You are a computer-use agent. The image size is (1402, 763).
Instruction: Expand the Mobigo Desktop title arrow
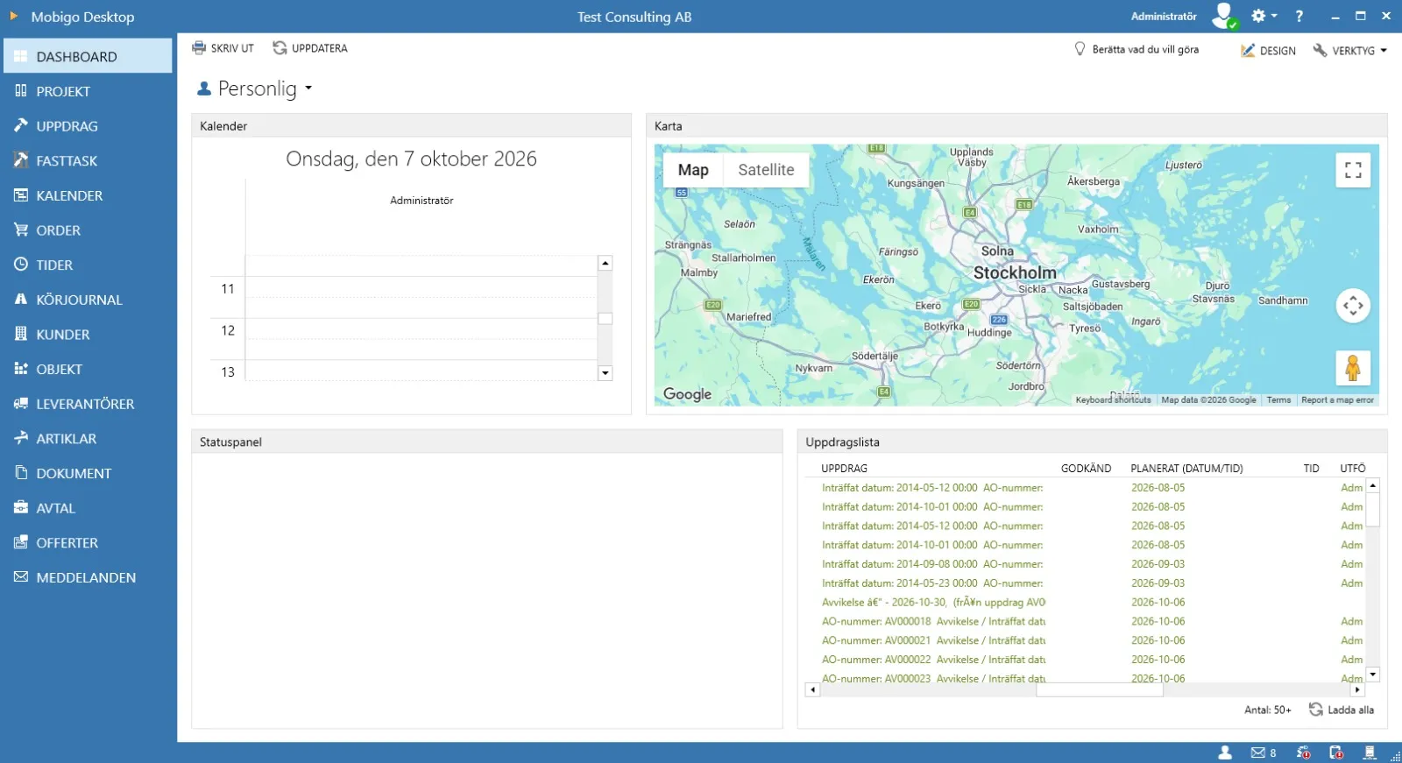[13, 16]
